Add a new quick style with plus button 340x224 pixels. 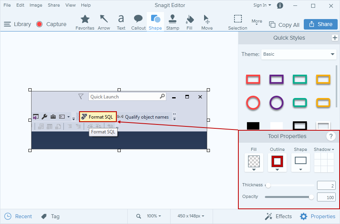pyautogui.click(x=335, y=38)
